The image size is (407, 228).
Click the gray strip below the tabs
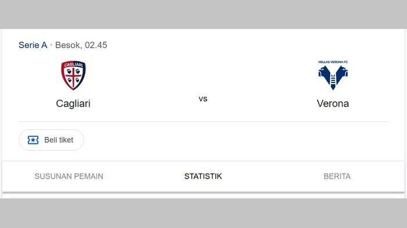(x=203, y=213)
